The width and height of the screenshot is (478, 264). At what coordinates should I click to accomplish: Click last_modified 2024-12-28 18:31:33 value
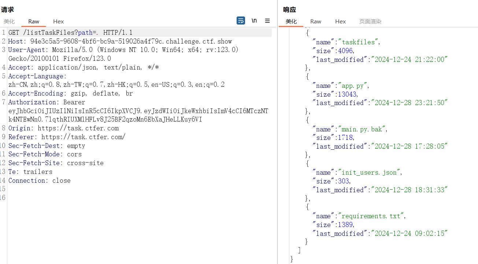410,190
